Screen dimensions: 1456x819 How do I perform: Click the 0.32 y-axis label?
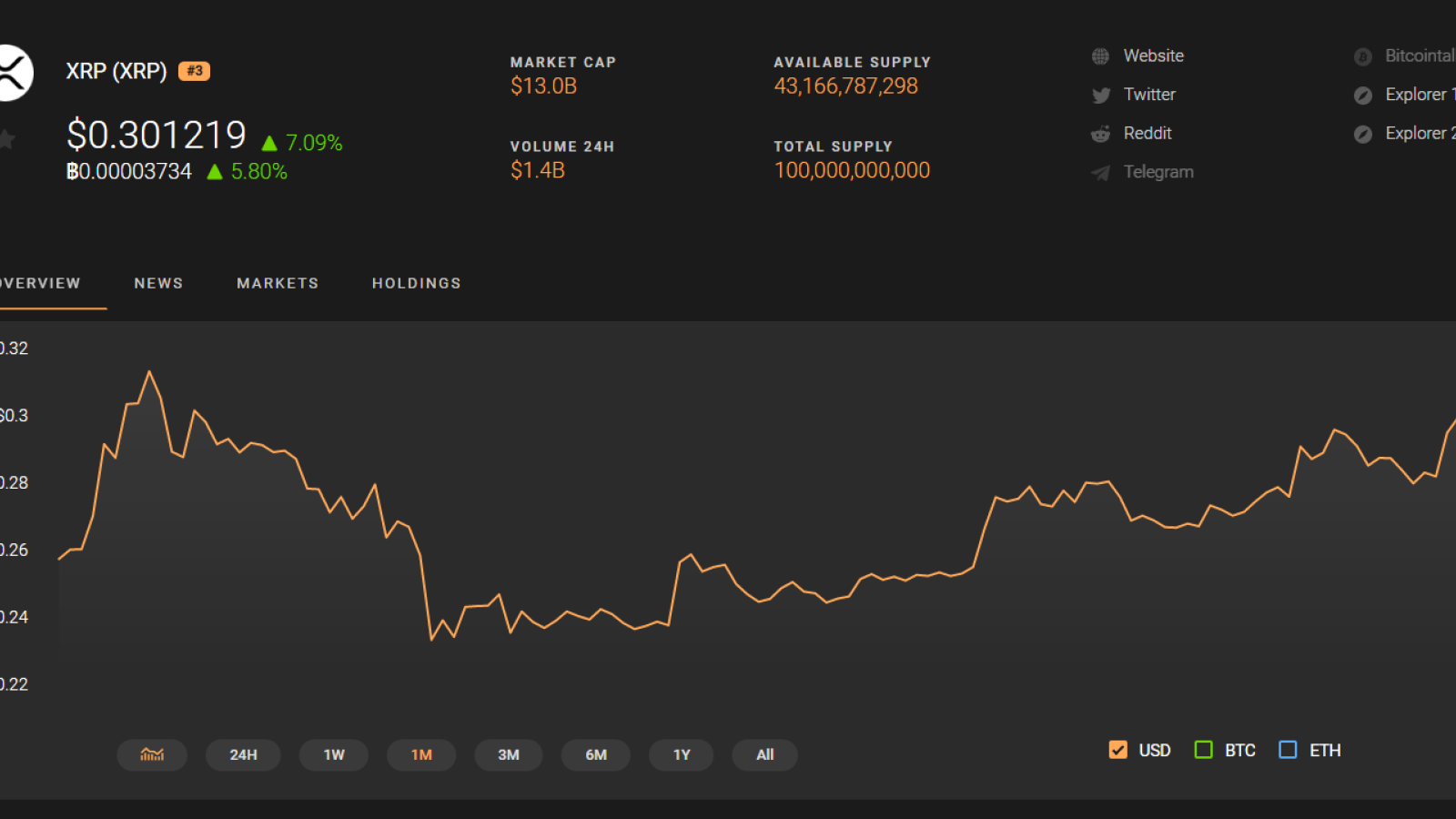click(x=14, y=349)
